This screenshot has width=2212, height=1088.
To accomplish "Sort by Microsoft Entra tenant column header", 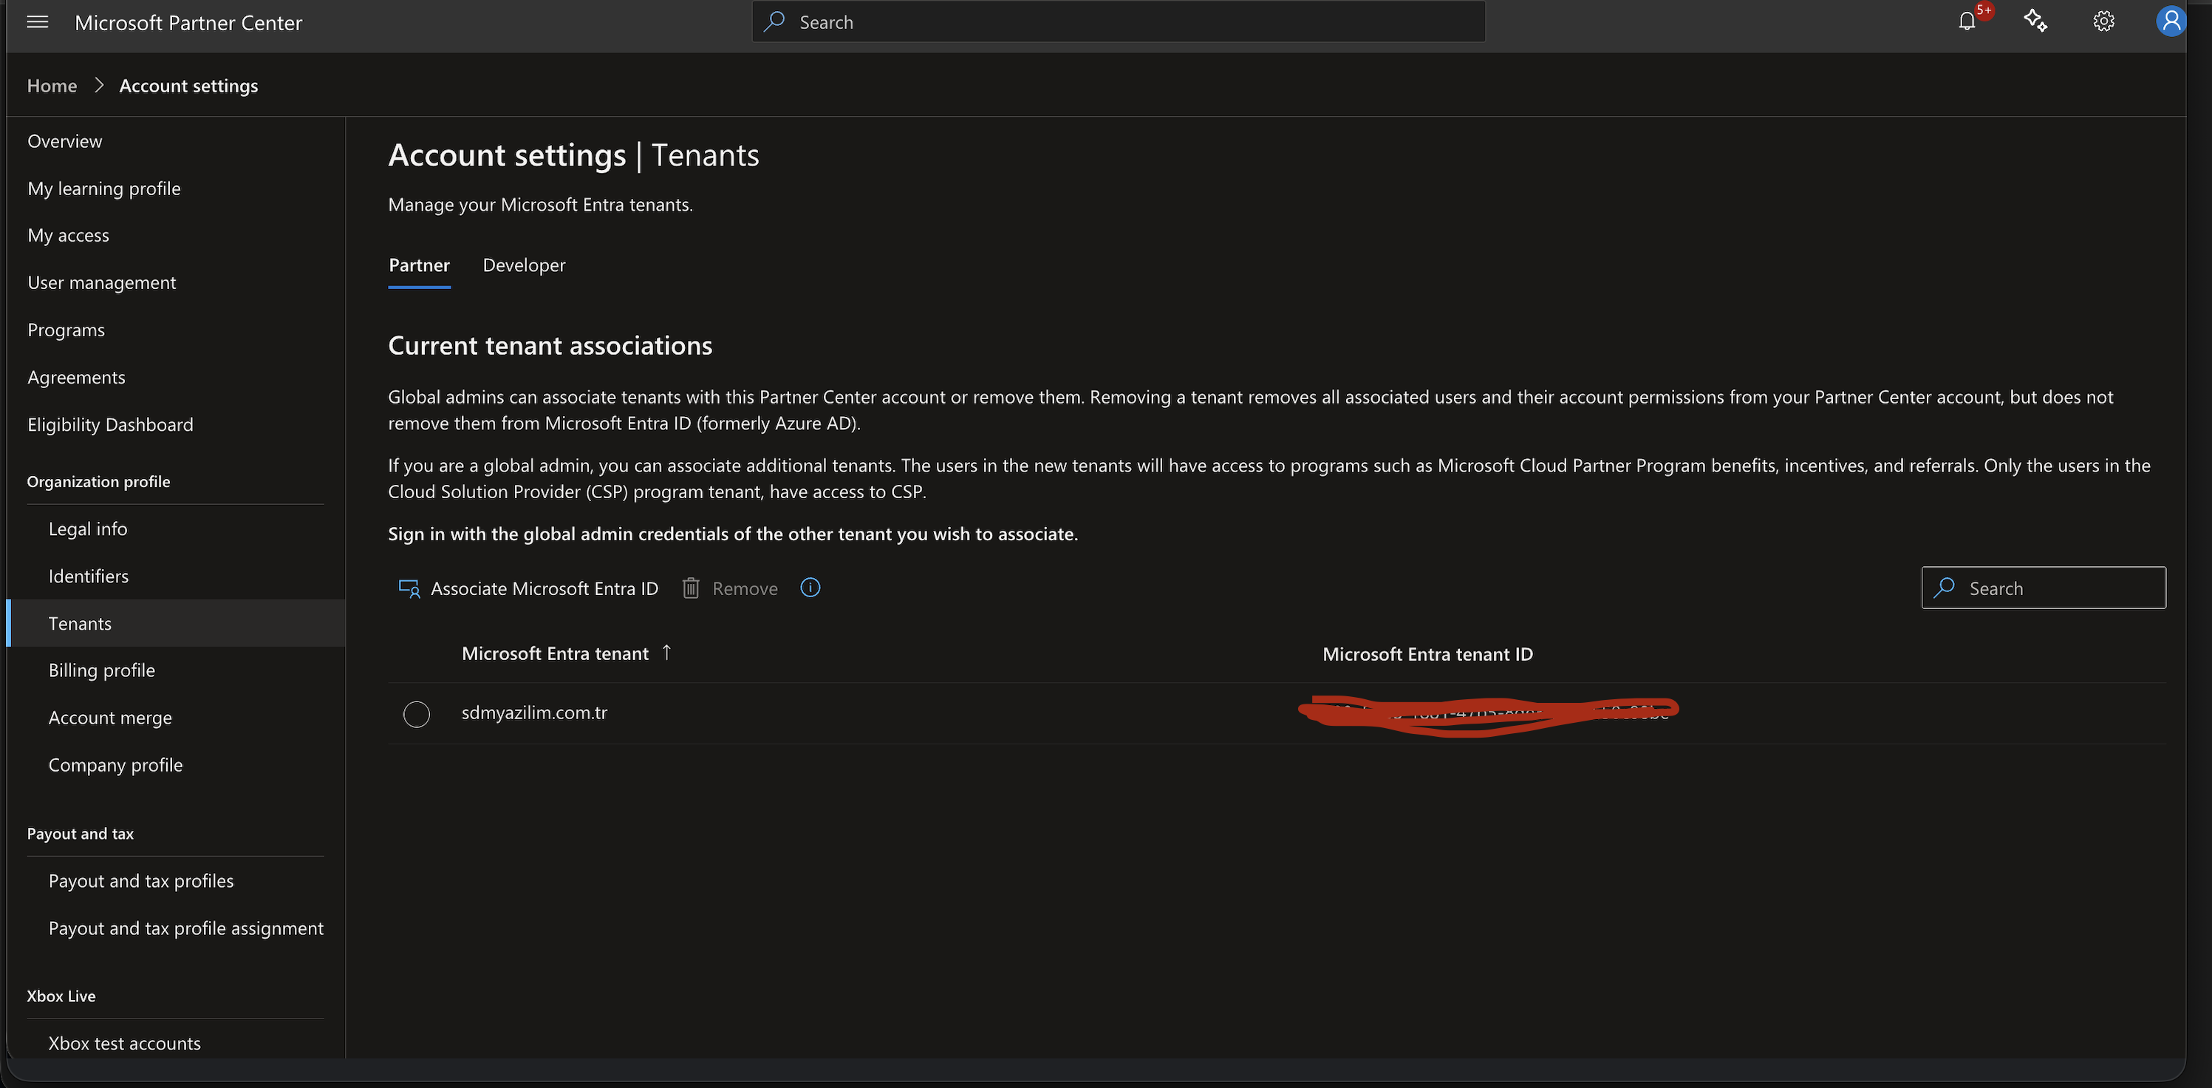I will pyautogui.click(x=555, y=653).
